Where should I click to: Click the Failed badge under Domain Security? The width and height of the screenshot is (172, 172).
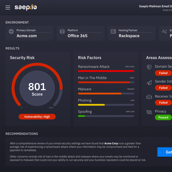coord(163,73)
